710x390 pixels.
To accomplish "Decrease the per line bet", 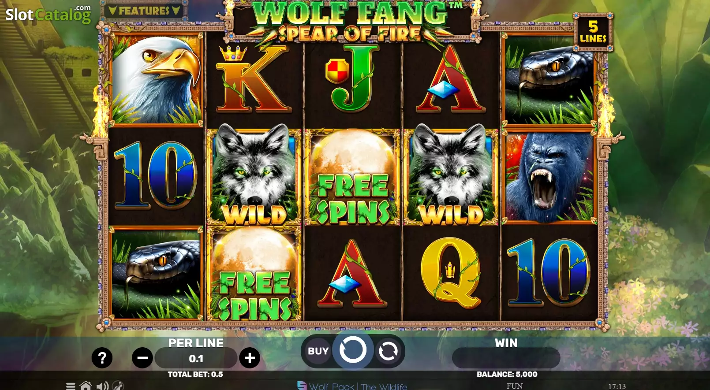I will (142, 358).
